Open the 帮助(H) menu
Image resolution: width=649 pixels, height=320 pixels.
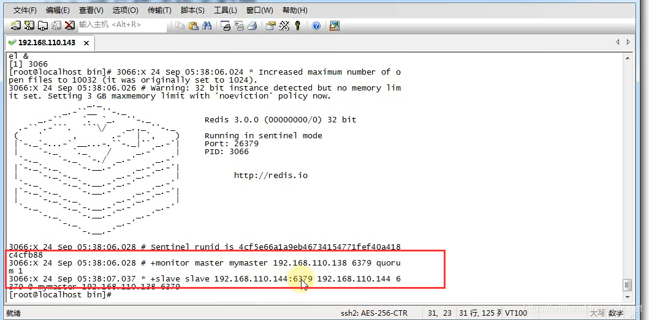point(295,10)
